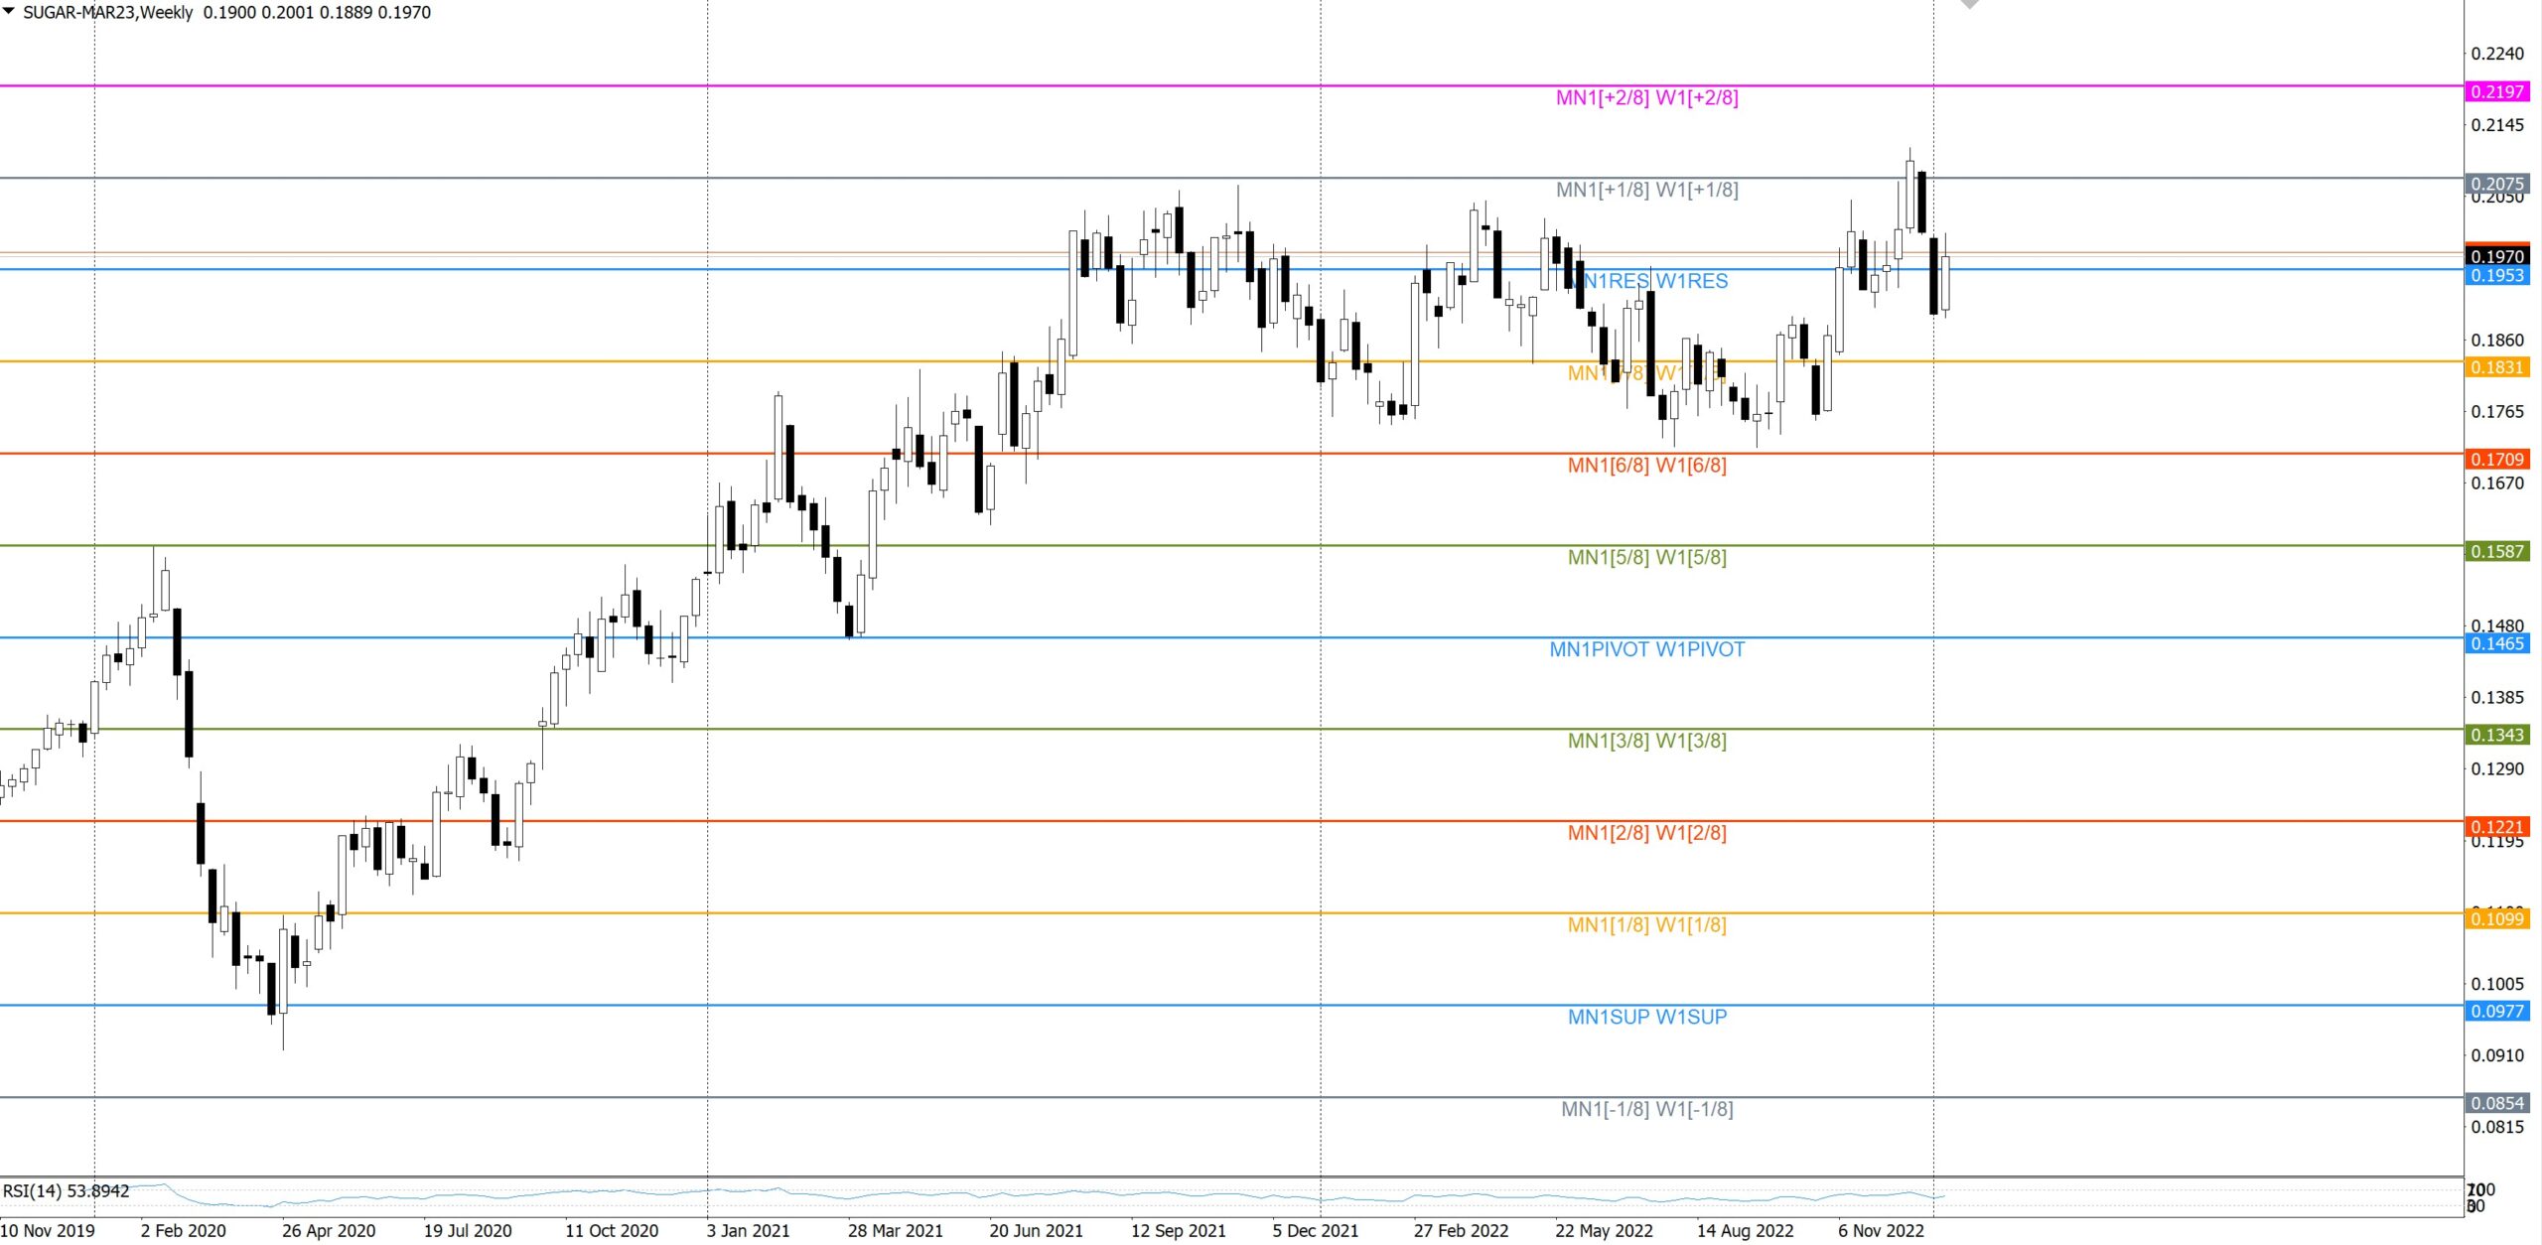Click the gray 0.0854 price tag

2496,1103
